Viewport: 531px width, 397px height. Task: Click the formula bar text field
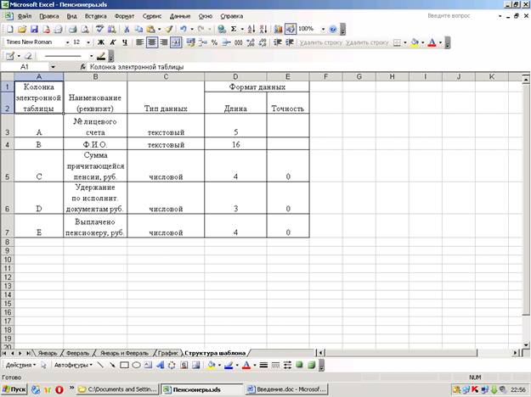[255, 66]
